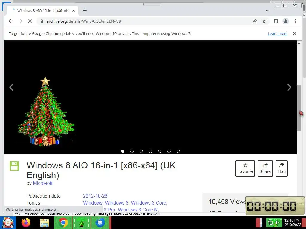Open the Microsoft creator link

click(x=42, y=183)
